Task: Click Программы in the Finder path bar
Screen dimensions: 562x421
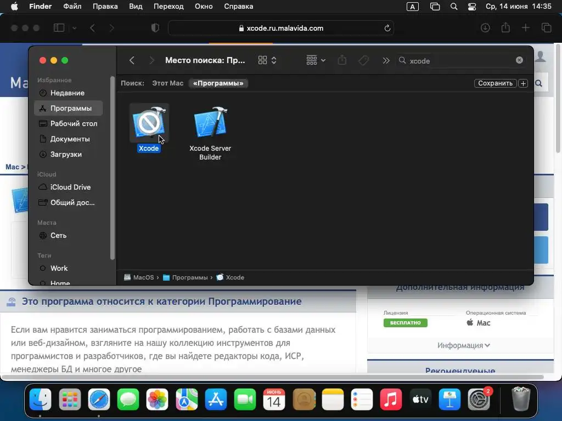Action: coord(186,277)
